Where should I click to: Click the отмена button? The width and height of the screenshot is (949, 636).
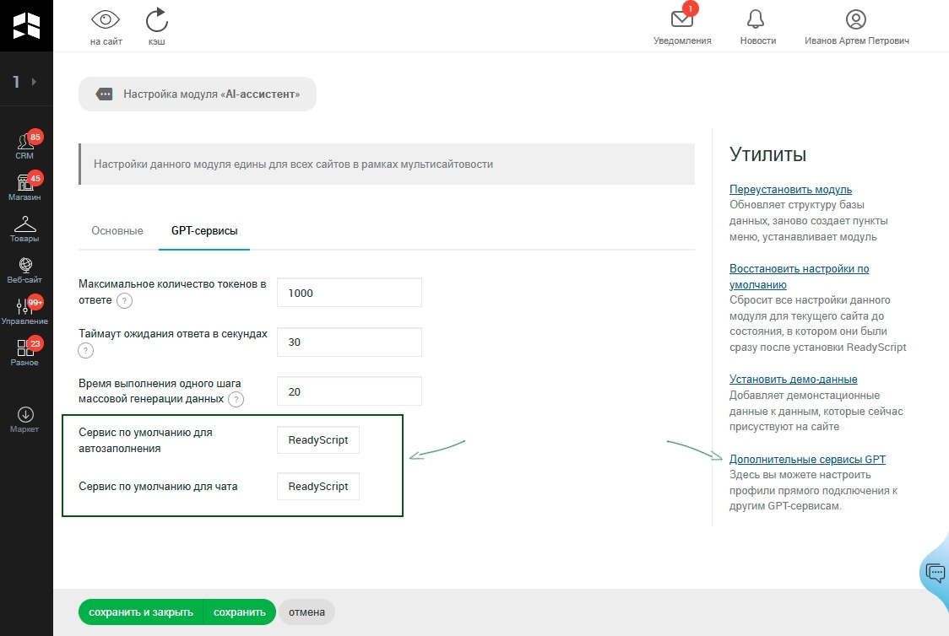coord(306,612)
